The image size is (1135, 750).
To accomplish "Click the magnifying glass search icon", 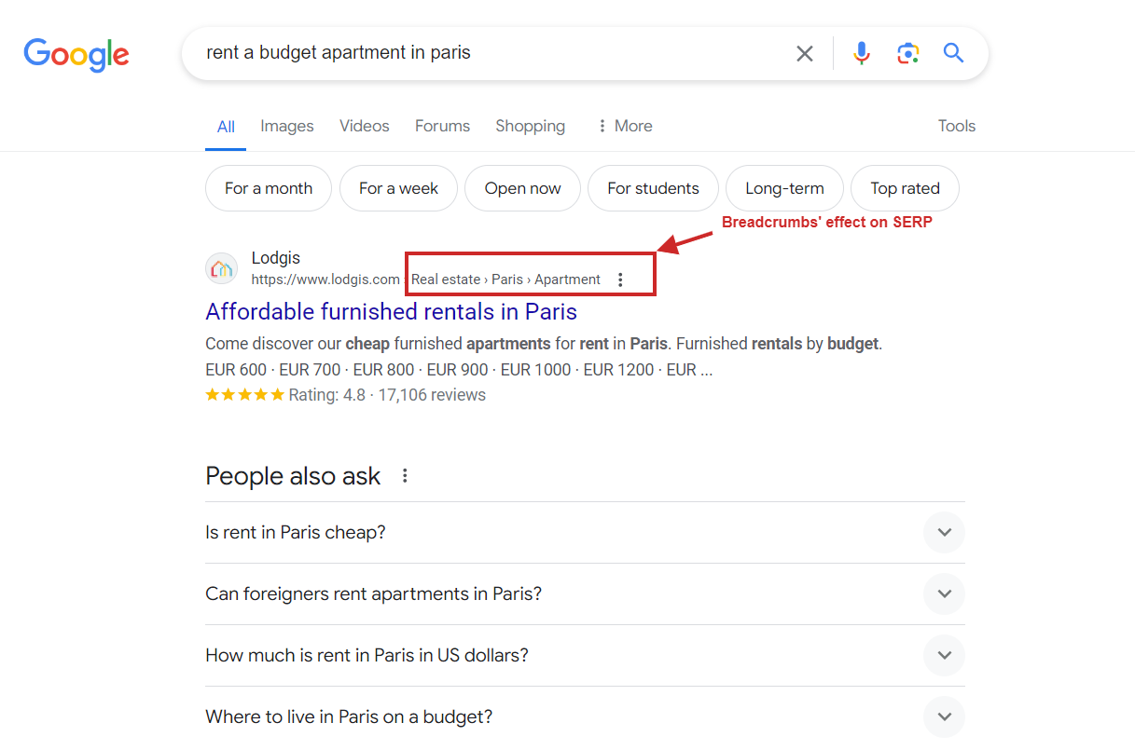I will [953, 53].
